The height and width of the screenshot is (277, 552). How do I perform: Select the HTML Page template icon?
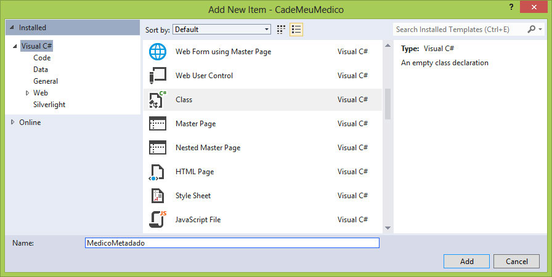(158, 172)
